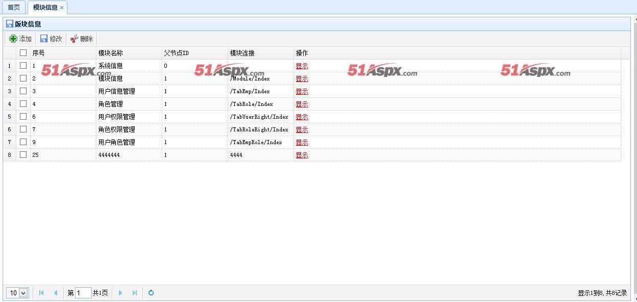Click the 版块信息 panel title

pyautogui.click(x=28, y=24)
